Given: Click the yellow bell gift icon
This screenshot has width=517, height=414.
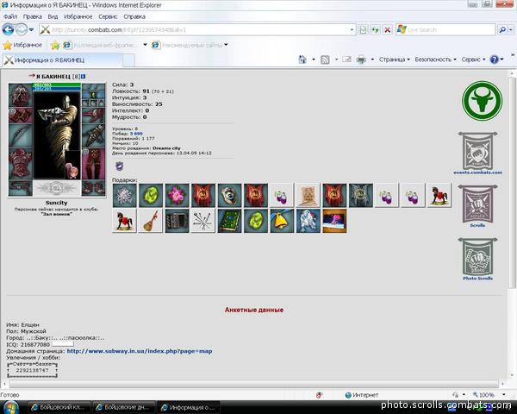Looking at the screenshot, I should pyautogui.click(x=282, y=221).
